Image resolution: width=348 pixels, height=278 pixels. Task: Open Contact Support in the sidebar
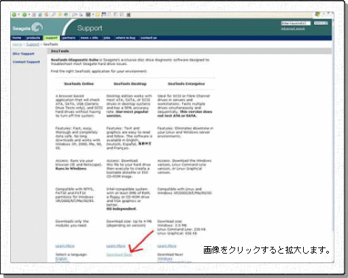click(27, 62)
